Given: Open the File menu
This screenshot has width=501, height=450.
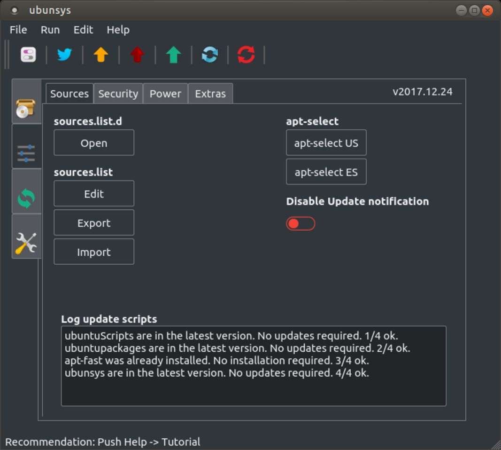Looking at the screenshot, I should pos(18,30).
